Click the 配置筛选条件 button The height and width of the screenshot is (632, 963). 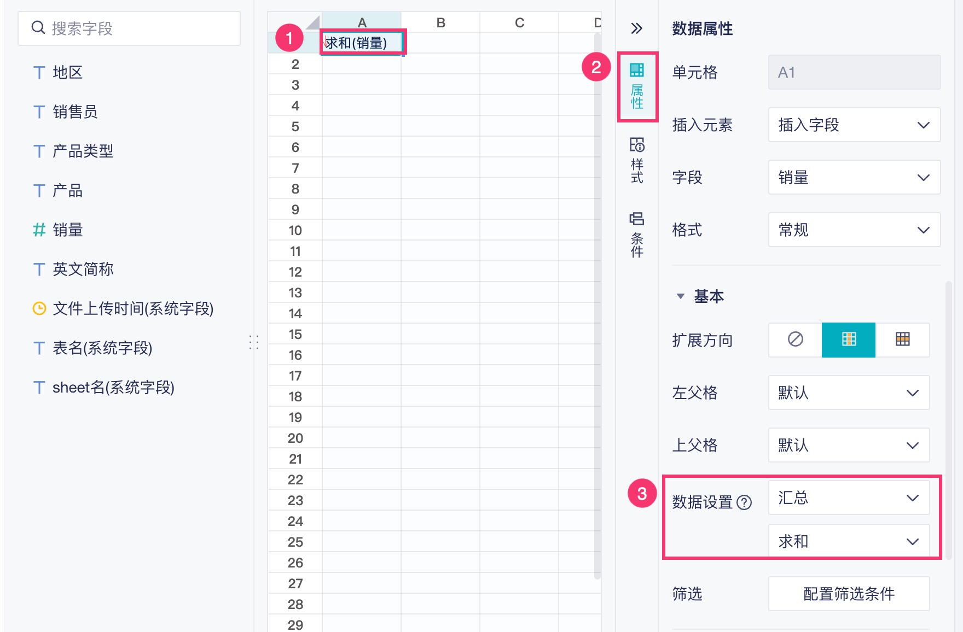pos(849,594)
